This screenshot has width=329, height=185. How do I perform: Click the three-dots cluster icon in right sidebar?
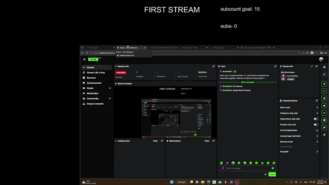coord(324,135)
